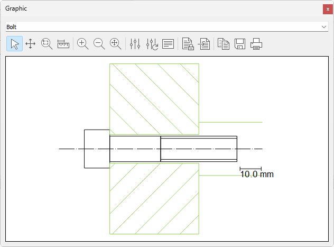Zoom to fit the full drawing
Viewport: 334px width, 247px height.
pyautogui.click(x=116, y=44)
